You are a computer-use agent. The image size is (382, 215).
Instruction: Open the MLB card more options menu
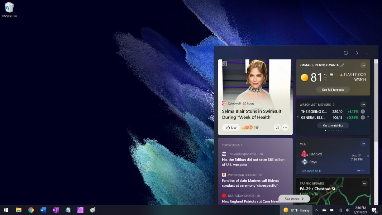click(x=363, y=144)
